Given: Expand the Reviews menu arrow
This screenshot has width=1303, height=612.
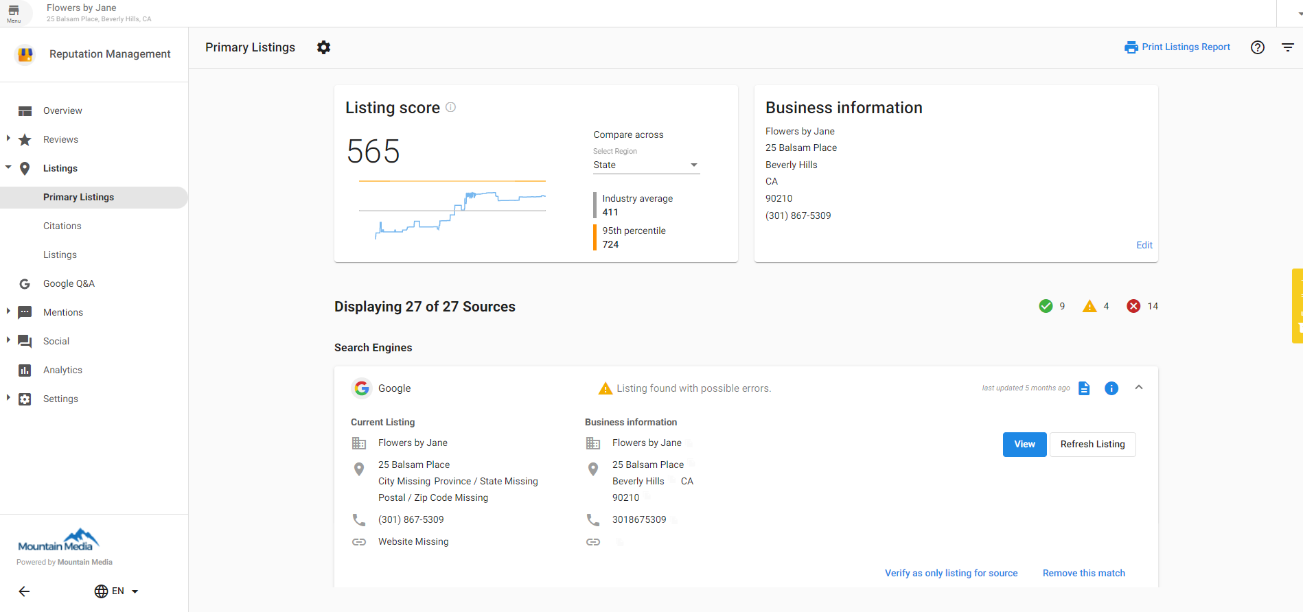Looking at the screenshot, I should [8, 139].
